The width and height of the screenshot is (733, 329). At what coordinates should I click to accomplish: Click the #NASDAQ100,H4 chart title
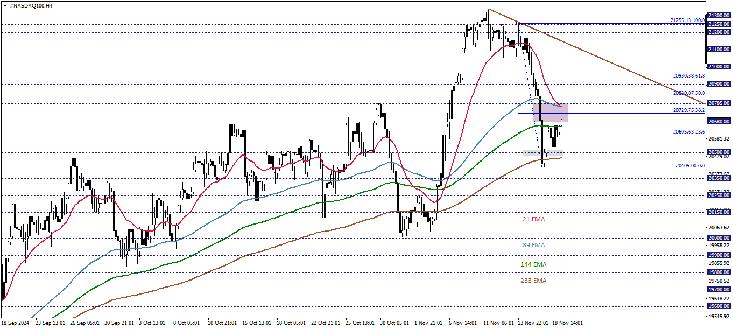pyautogui.click(x=31, y=5)
